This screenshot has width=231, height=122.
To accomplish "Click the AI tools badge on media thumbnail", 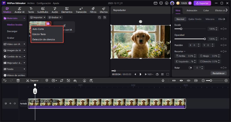I will pos(48,23).
